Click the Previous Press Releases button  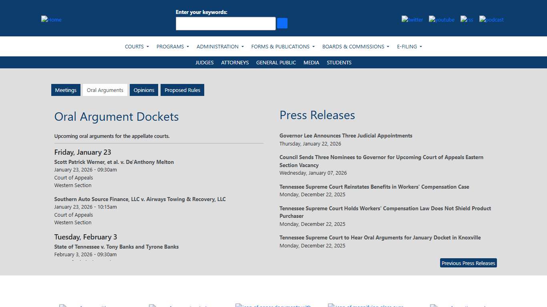tap(468, 263)
